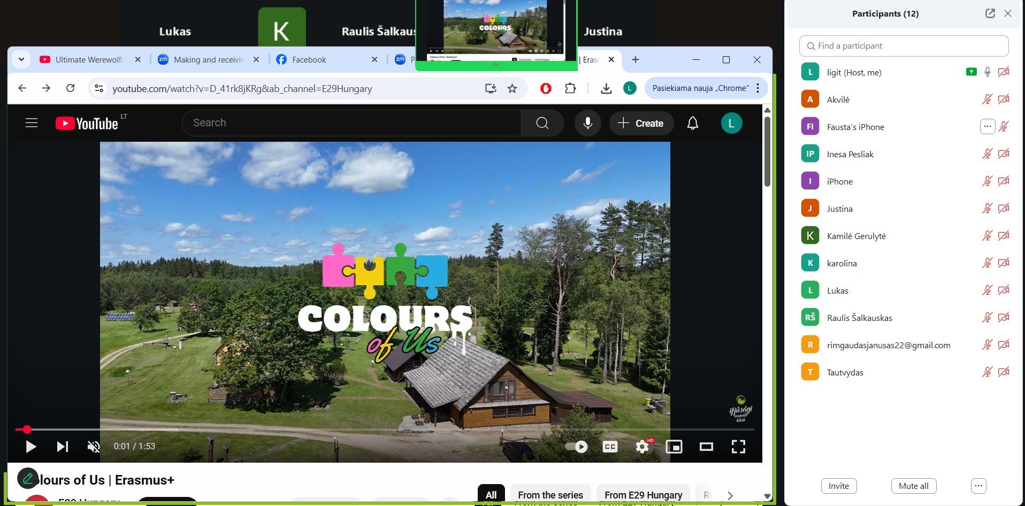
Task: Toggle closed captions on video
Action: tap(610, 447)
